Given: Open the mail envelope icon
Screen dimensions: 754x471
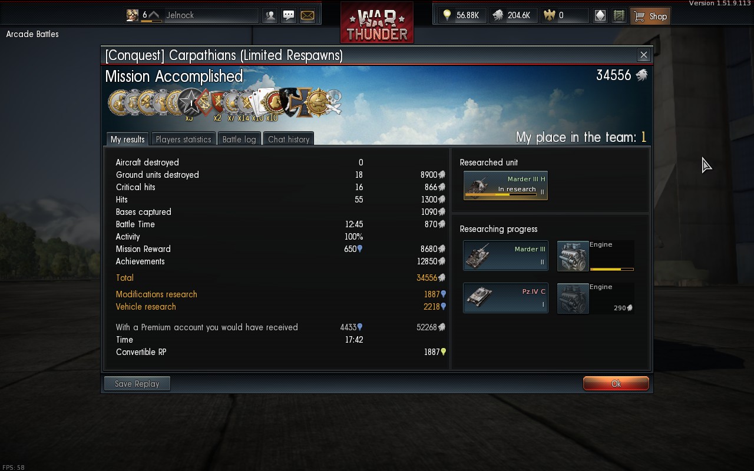Looking at the screenshot, I should tap(307, 15).
